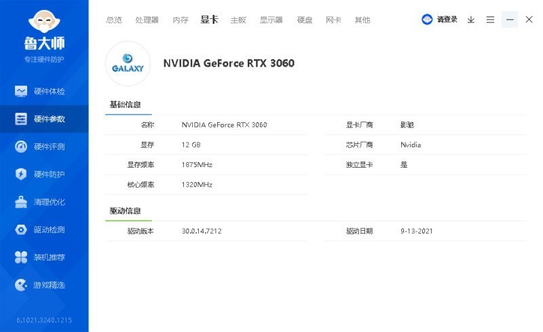Select the 显卡 tab
Screen dimensions: 543x332
pos(209,20)
